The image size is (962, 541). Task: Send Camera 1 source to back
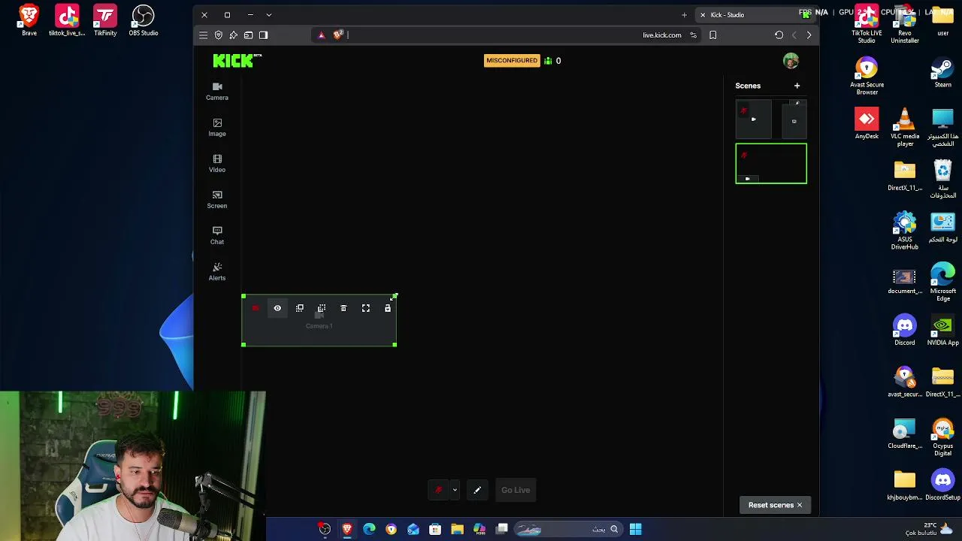point(322,308)
